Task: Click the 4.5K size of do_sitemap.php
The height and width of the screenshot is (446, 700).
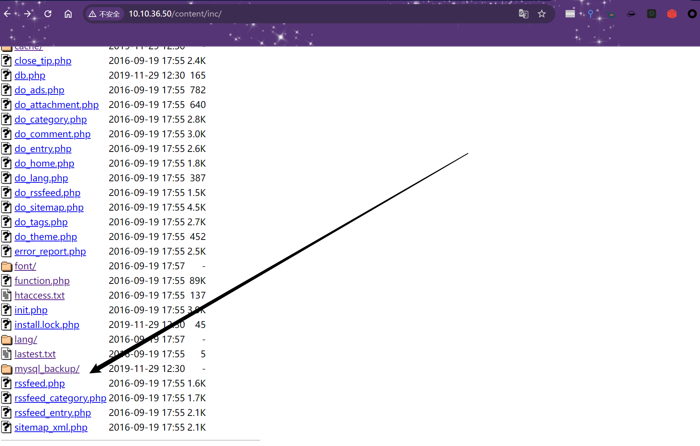Action: [197, 208]
